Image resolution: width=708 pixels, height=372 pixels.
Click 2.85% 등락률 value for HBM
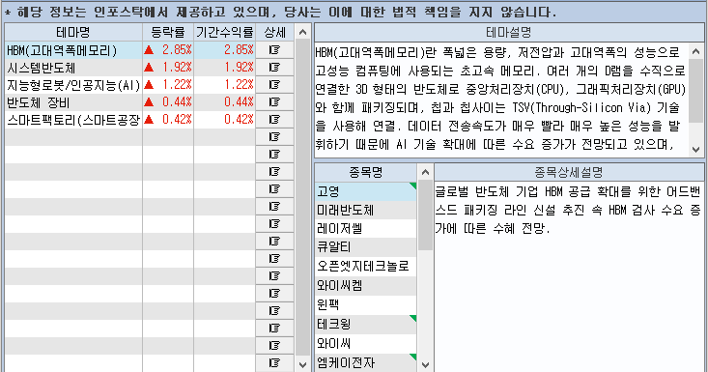tap(177, 49)
